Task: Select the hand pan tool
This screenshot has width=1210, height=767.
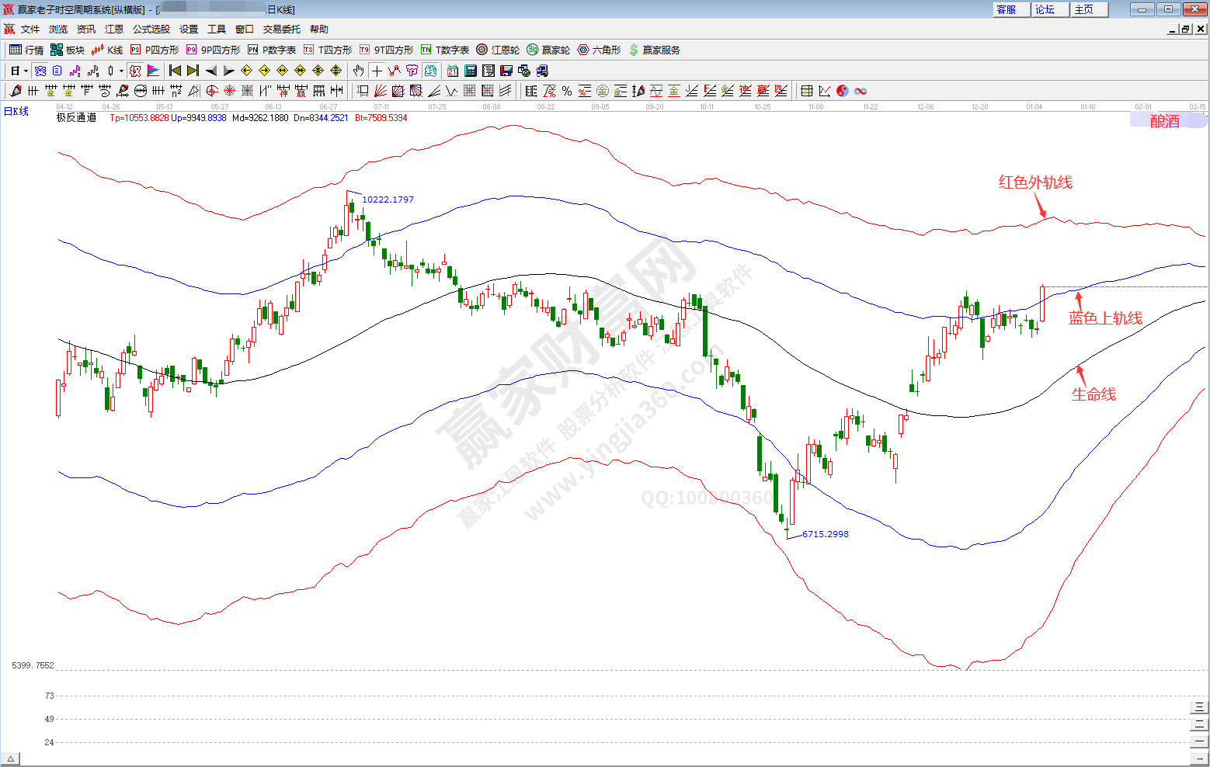Action: click(x=358, y=71)
